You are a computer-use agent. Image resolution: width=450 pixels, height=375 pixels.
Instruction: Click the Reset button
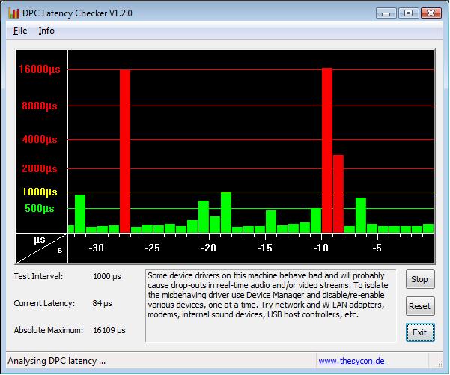420,306
